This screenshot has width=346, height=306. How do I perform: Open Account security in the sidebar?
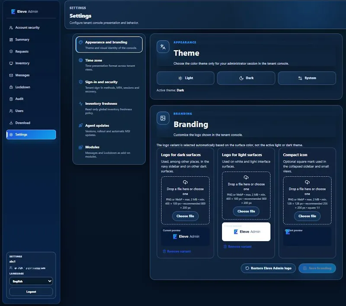pyautogui.click(x=31, y=28)
